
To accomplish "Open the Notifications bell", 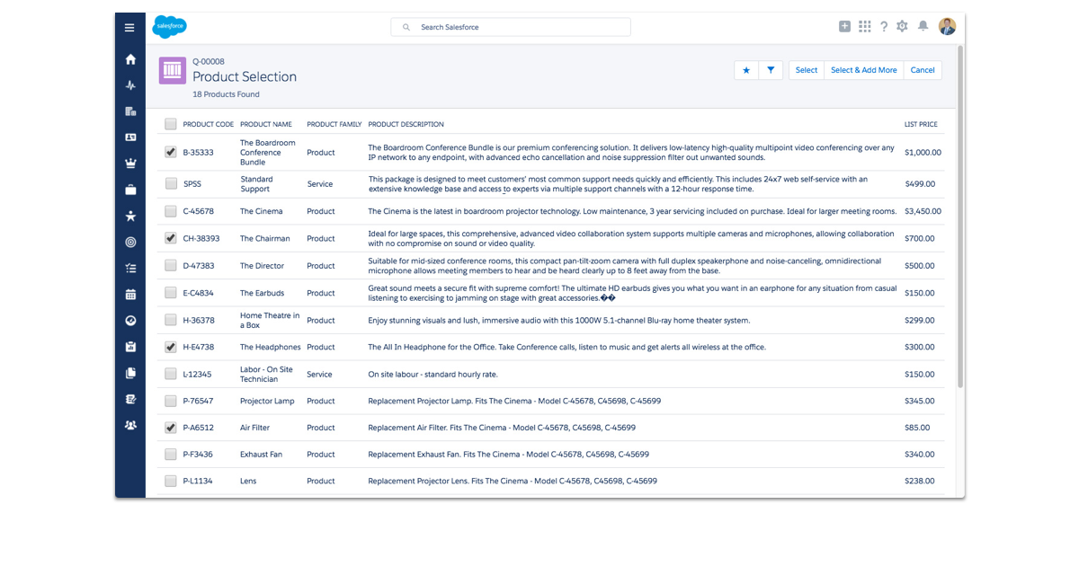I will [923, 27].
